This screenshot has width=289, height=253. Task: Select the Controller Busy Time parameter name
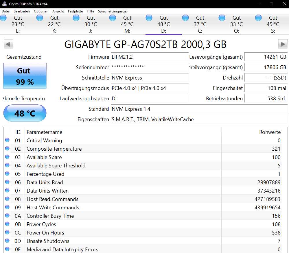click(x=50, y=216)
